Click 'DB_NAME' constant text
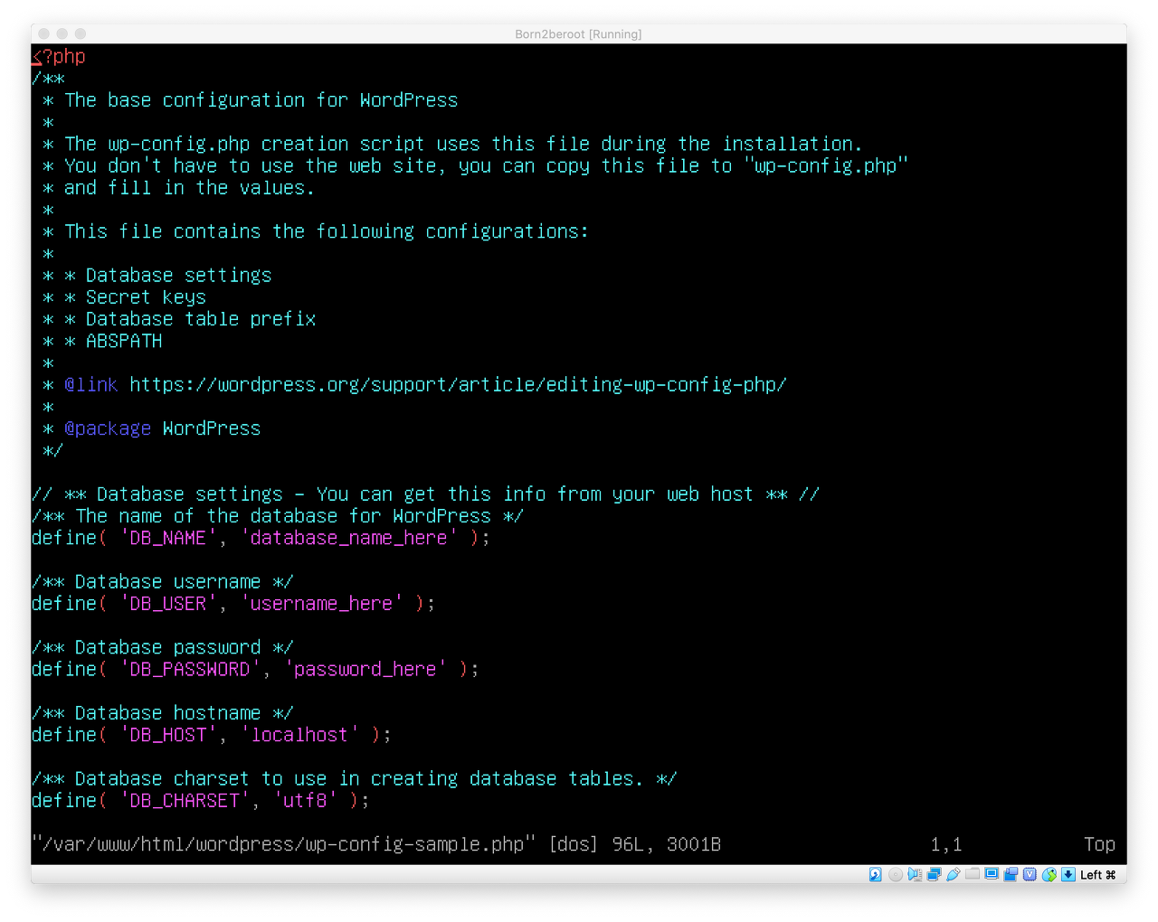Viewport: 1158px width, 922px height. click(x=168, y=538)
